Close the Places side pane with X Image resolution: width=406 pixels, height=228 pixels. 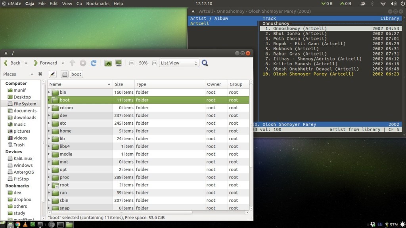point(40,74)
